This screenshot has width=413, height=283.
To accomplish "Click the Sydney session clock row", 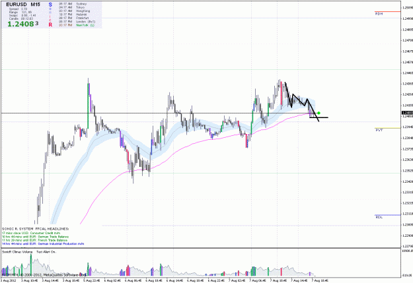I will 73,4.
